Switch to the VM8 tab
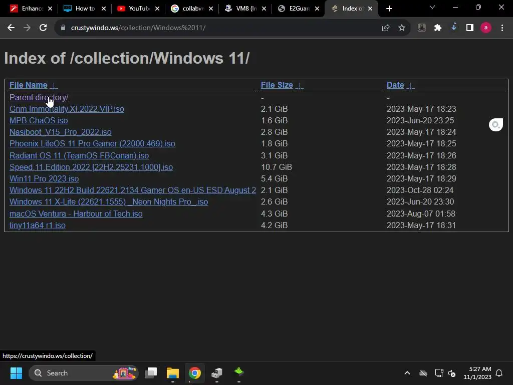 241,9
